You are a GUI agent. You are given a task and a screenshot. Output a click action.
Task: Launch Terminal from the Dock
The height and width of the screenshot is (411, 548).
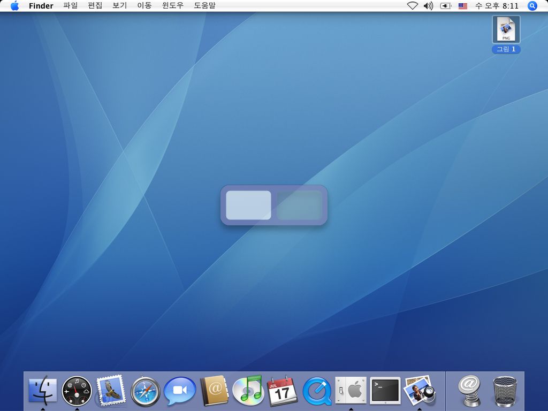tap(385, 391)
